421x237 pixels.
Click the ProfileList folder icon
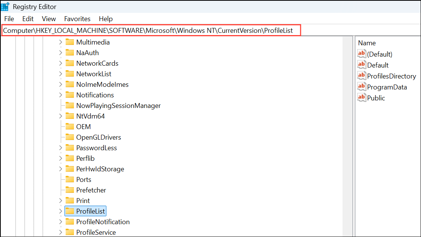click(x=70, y=211)
